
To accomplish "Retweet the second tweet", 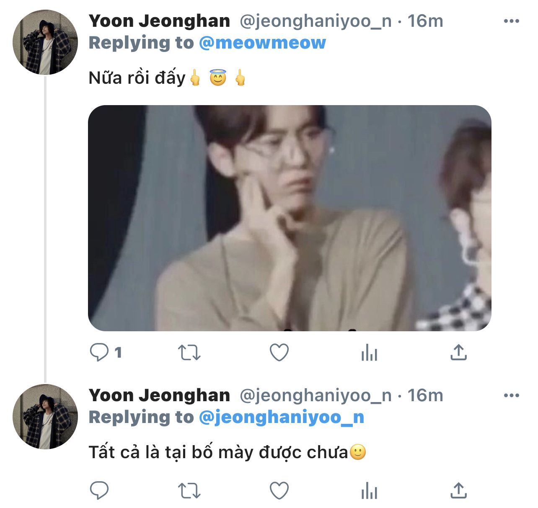I will pos(189,491).
